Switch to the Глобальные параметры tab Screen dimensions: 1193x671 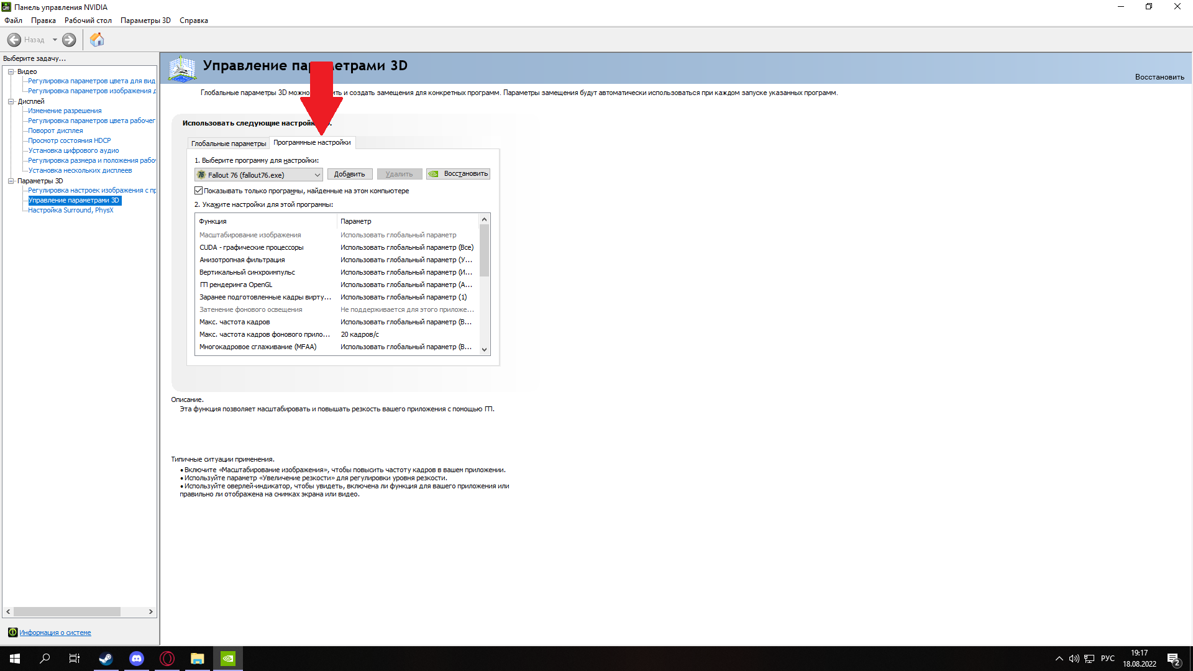(x=228, y=144)
